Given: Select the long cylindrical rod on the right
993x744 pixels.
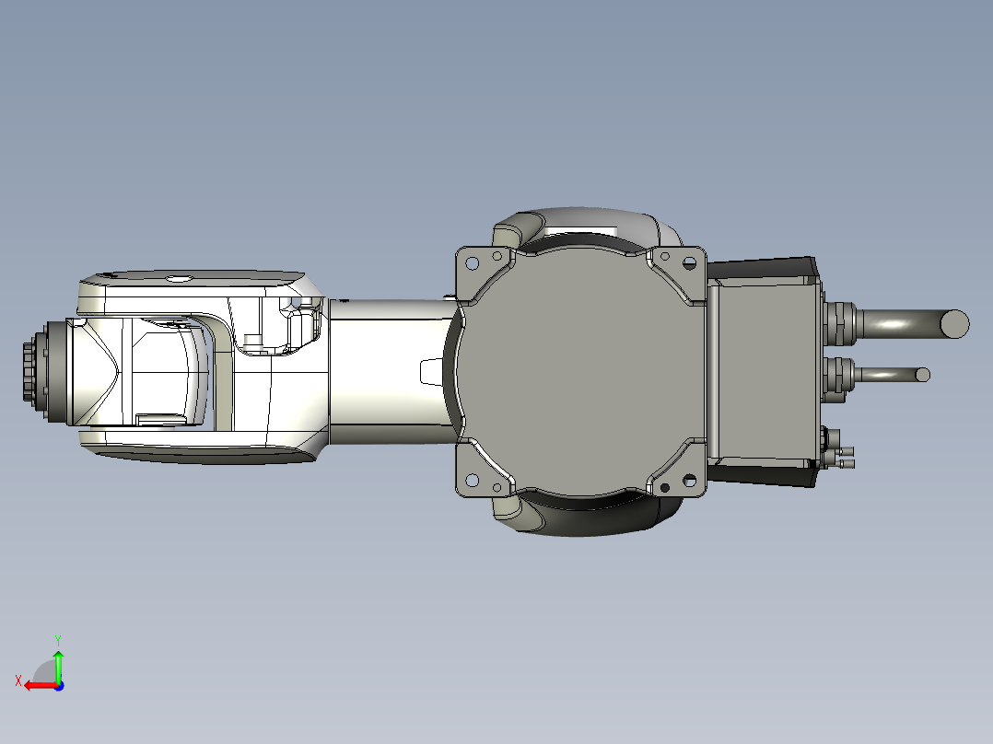Looking at the screenshot, I should coord(903,322).
